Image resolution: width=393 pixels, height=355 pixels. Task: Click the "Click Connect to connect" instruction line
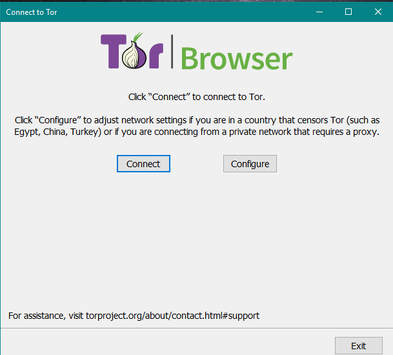pyautogui.click(x=197, y=97)
